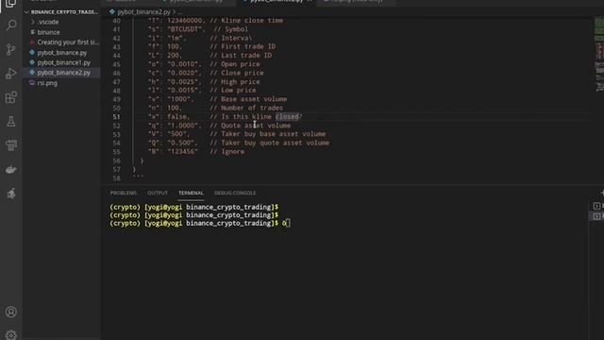Open the Explorer files icon

coord(10,4)
